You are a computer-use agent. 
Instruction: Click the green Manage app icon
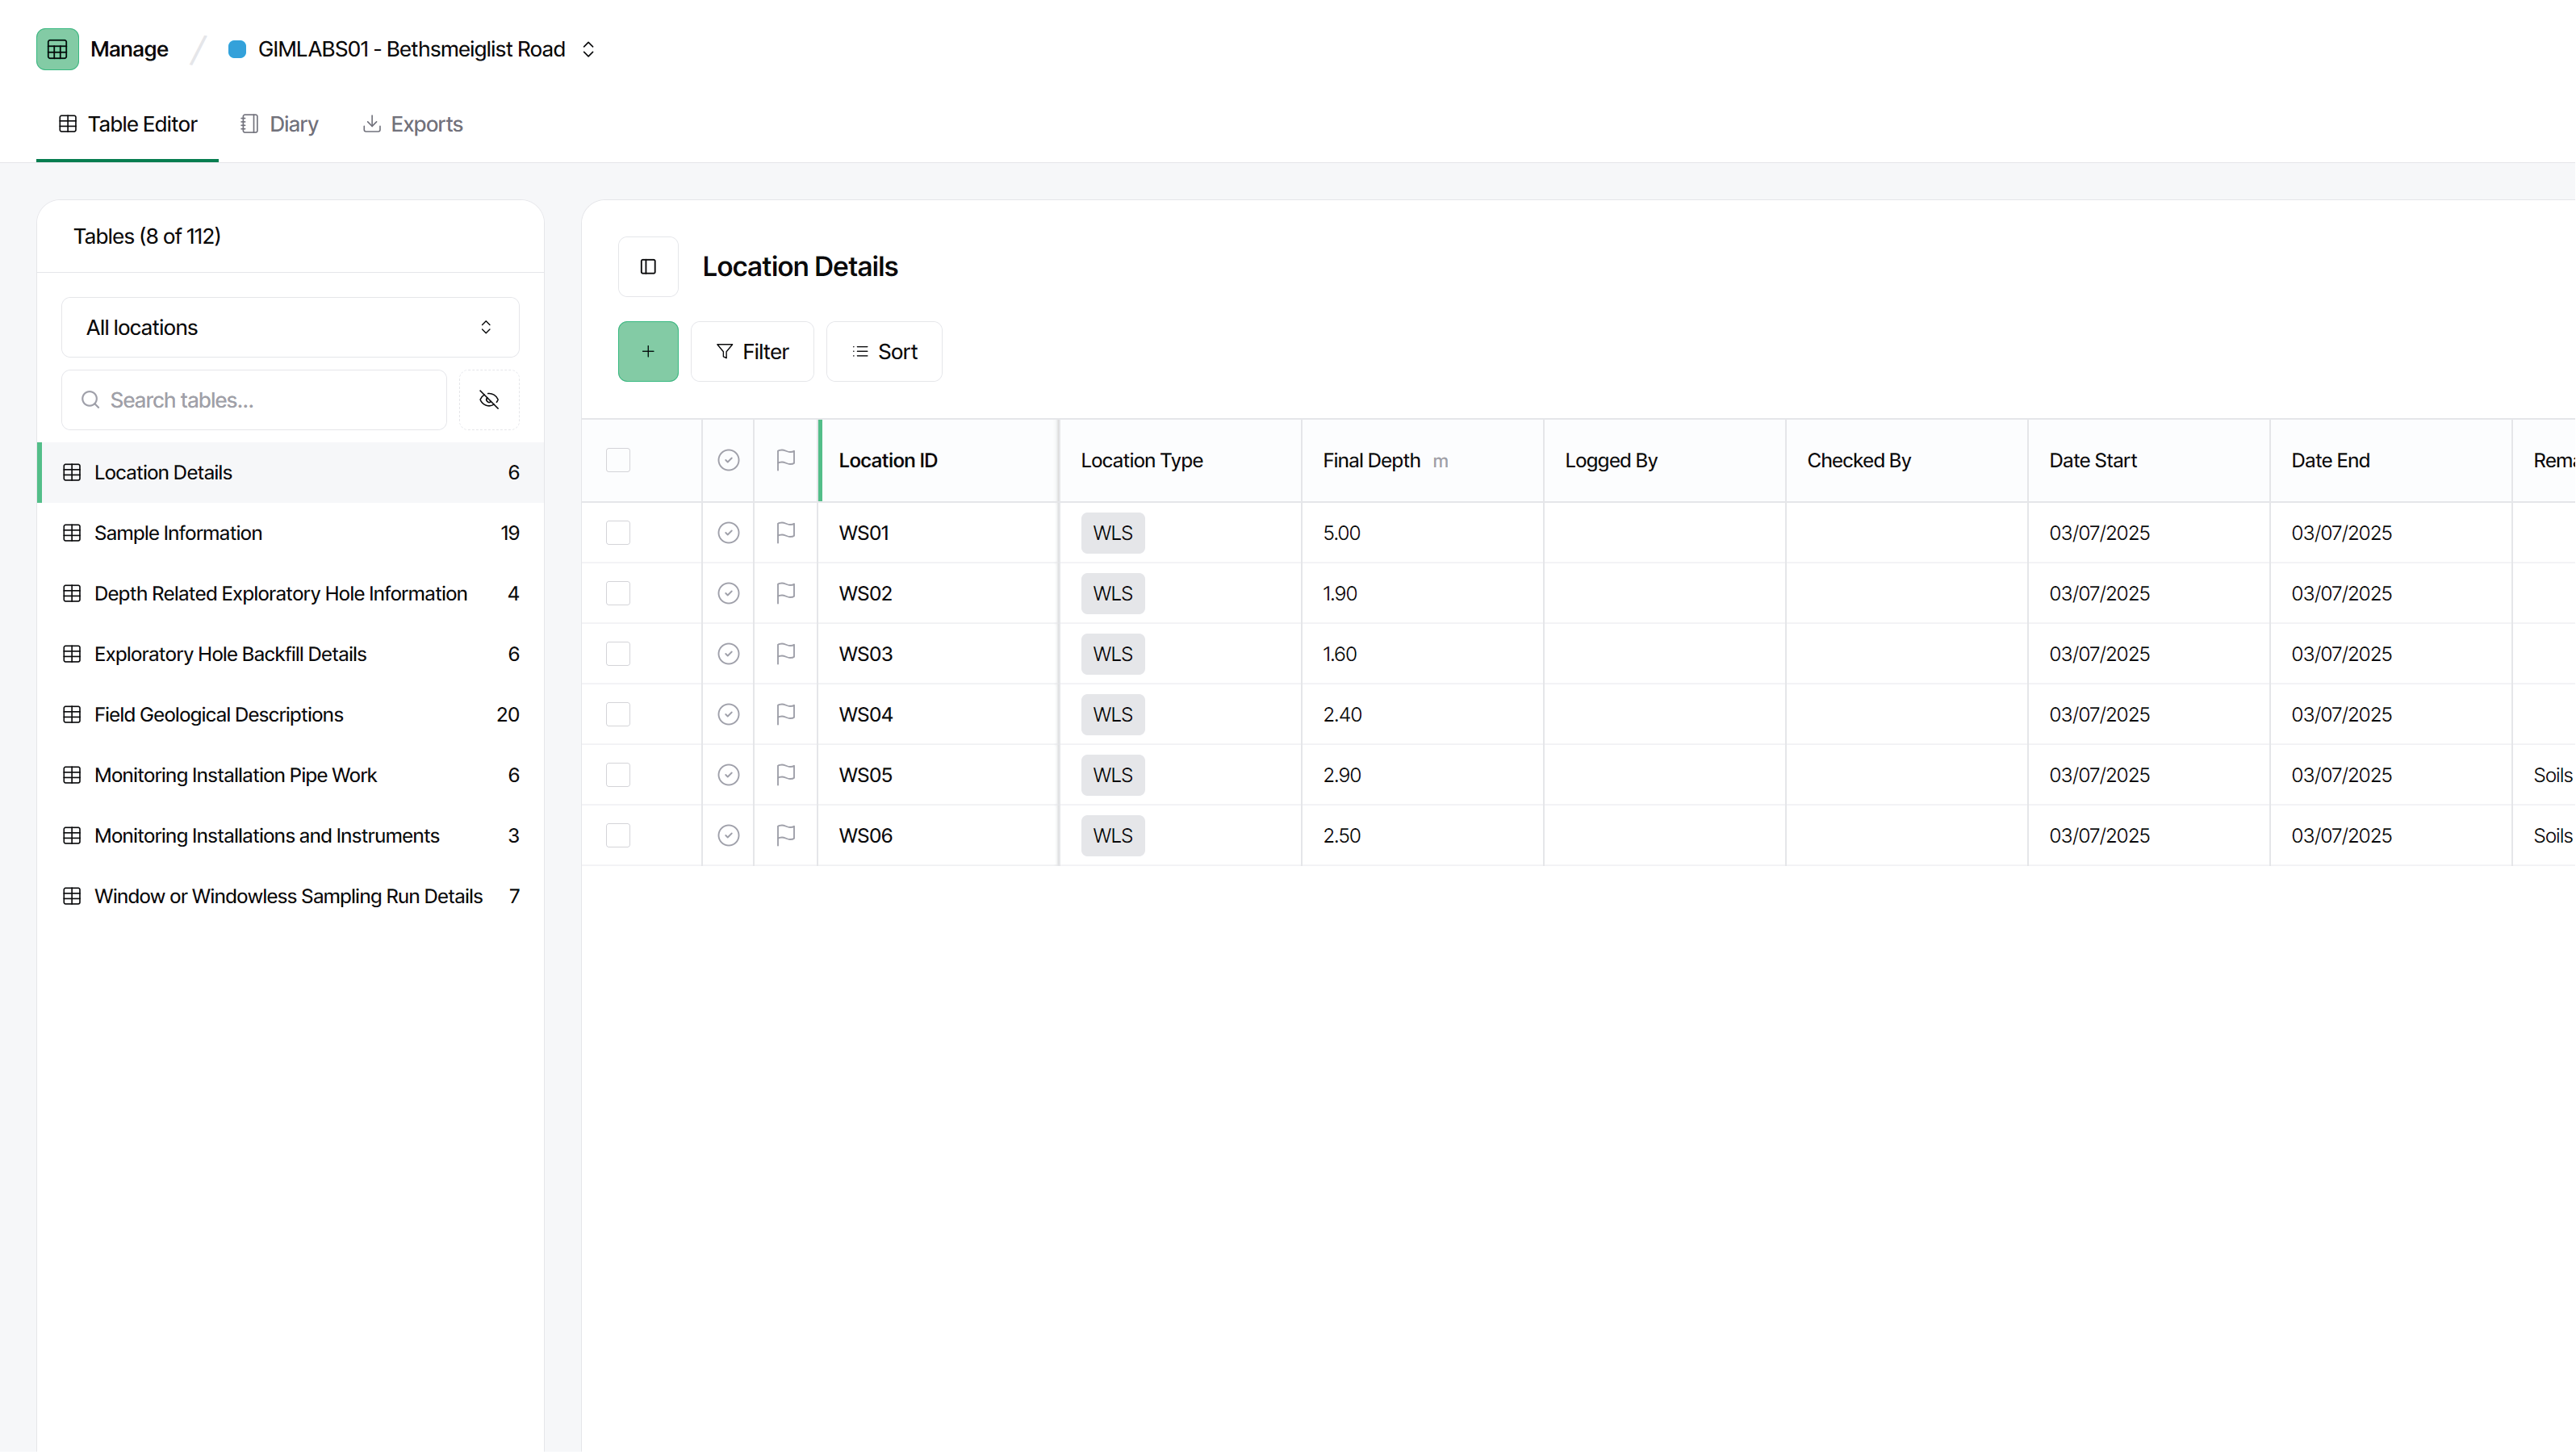(57, 48)
